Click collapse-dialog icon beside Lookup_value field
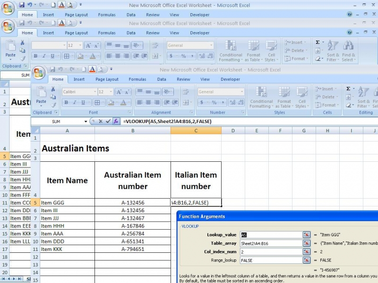The width and height of the screenshot is (378, 283). [307, 235]
